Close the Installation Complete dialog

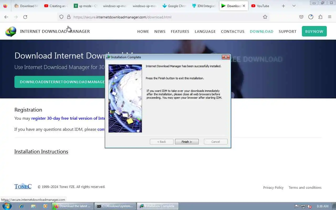pyautogui.click(x=226, y=57)
